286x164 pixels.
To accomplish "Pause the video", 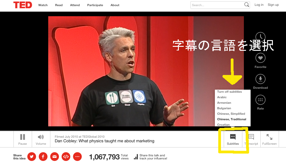I will pyautogui.click(x=23, y=139).
